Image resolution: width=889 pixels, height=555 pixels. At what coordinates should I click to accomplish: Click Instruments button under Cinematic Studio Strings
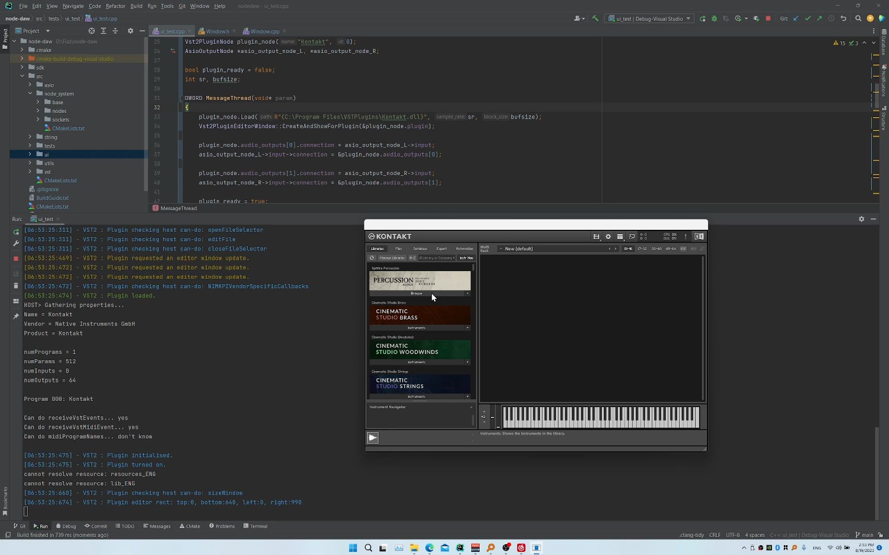click(417, 397)
